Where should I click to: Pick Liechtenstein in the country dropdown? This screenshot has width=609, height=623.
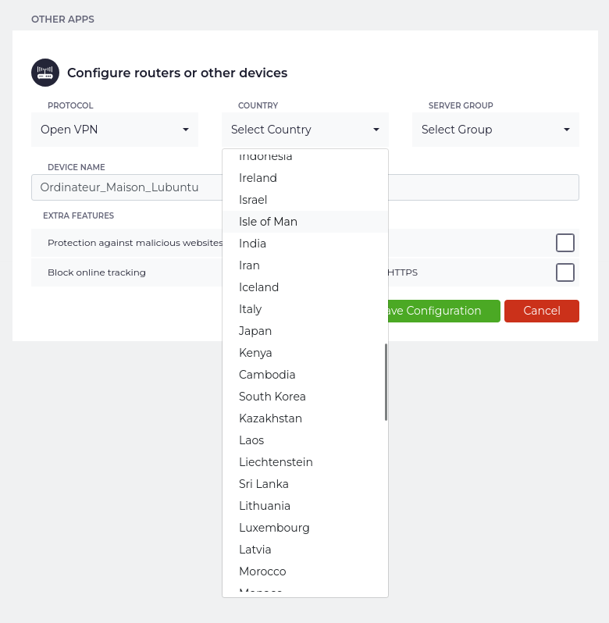(276, 462)
